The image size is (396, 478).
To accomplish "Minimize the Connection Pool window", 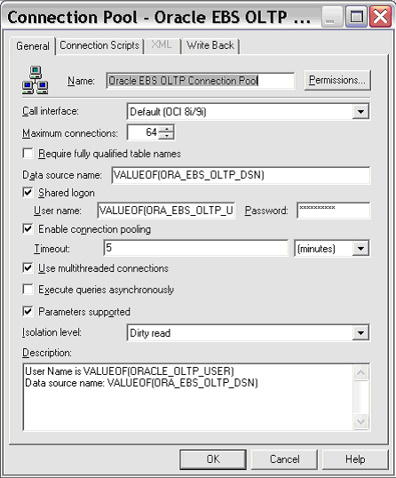I will (x=332, y=17).
